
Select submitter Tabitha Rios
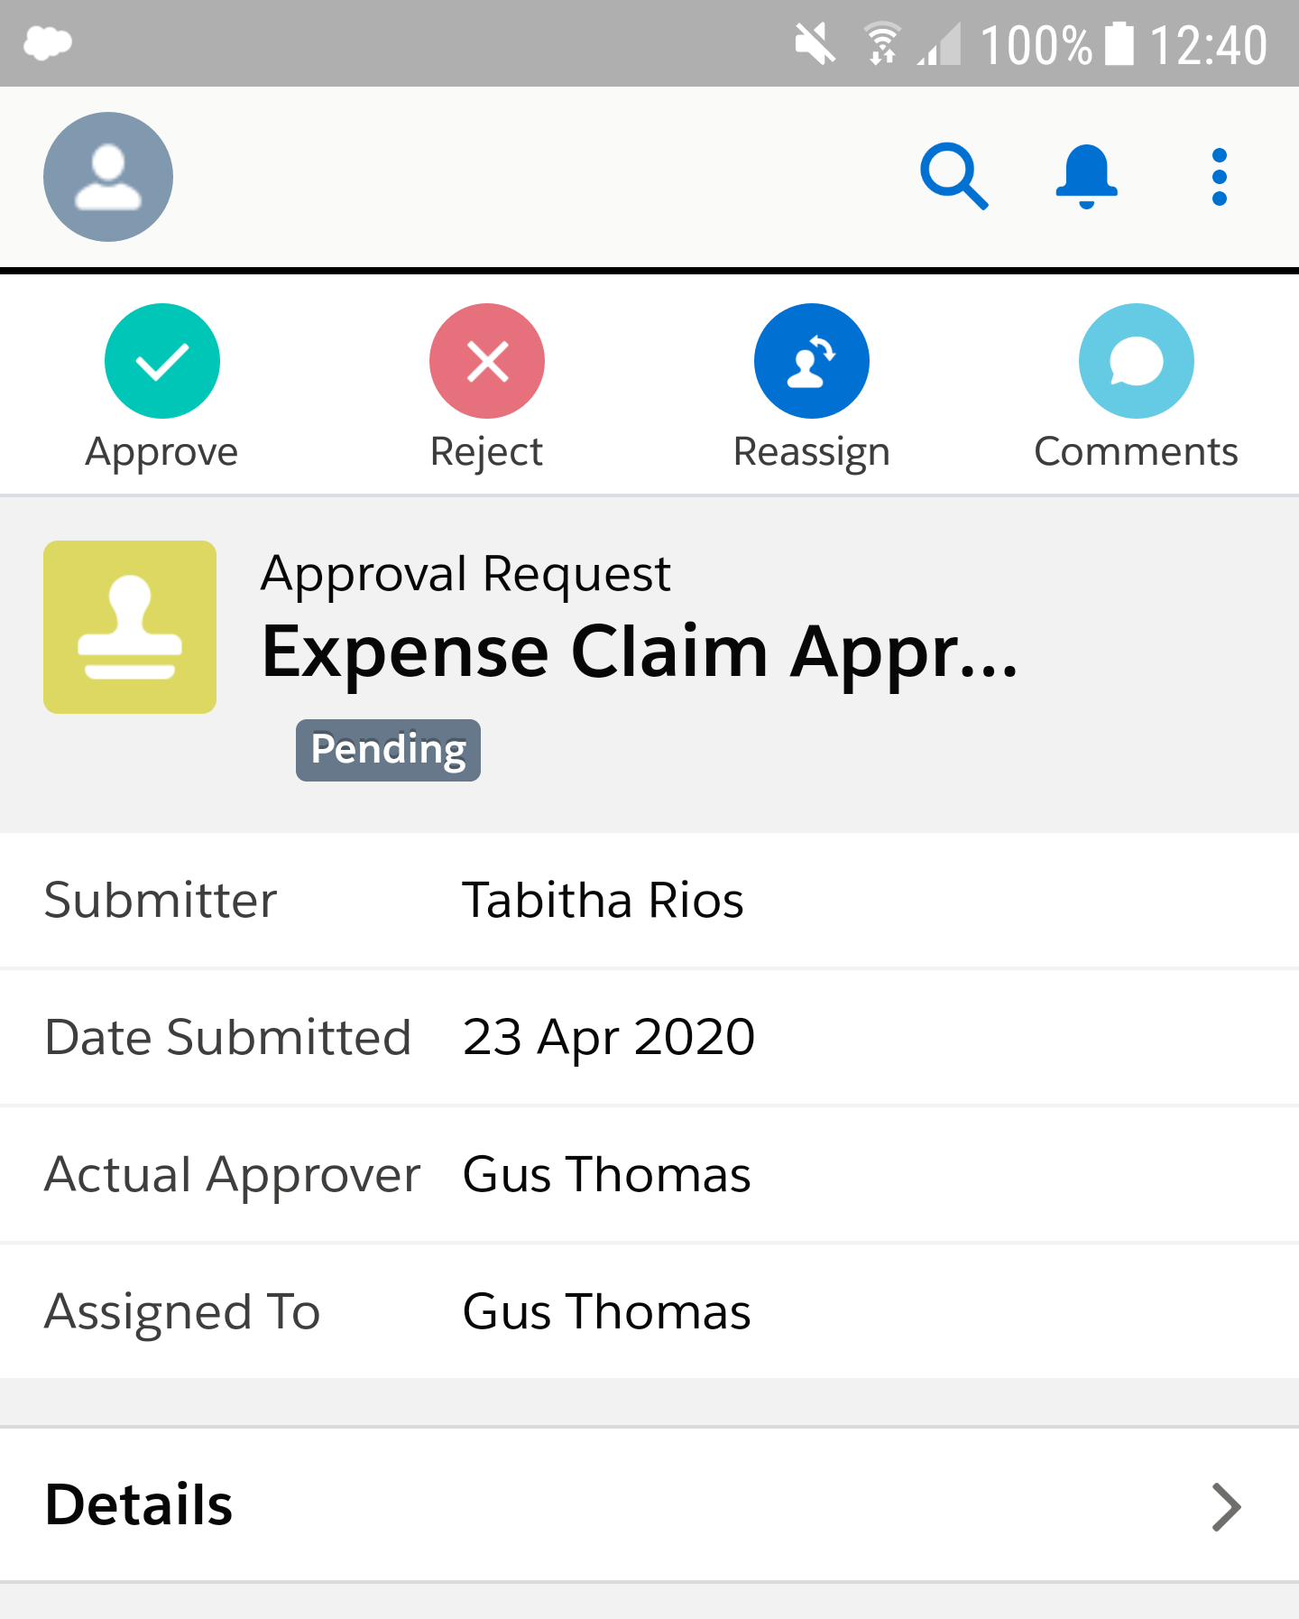tap(603, 899)
